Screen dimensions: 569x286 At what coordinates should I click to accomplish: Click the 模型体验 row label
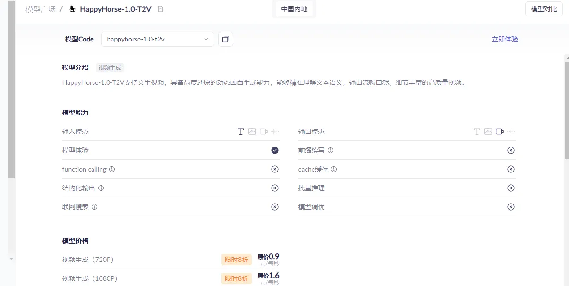click(75, 150)
